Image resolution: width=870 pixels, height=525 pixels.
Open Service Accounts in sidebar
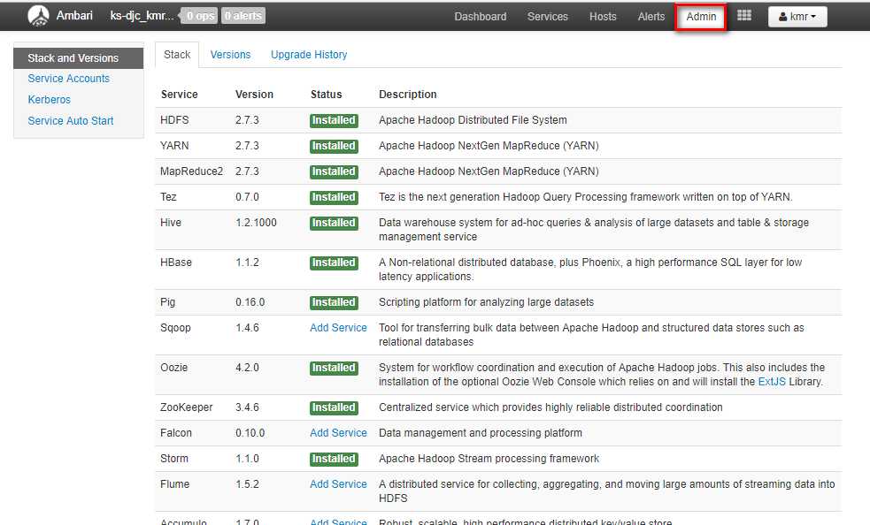click(x=69, y=79)
